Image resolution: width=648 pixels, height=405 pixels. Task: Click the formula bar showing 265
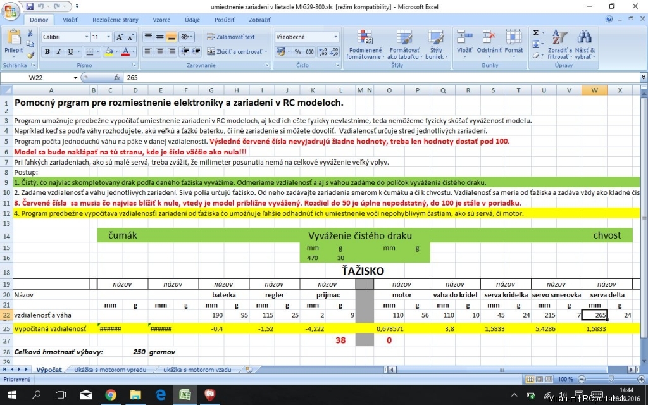point(381,77)
